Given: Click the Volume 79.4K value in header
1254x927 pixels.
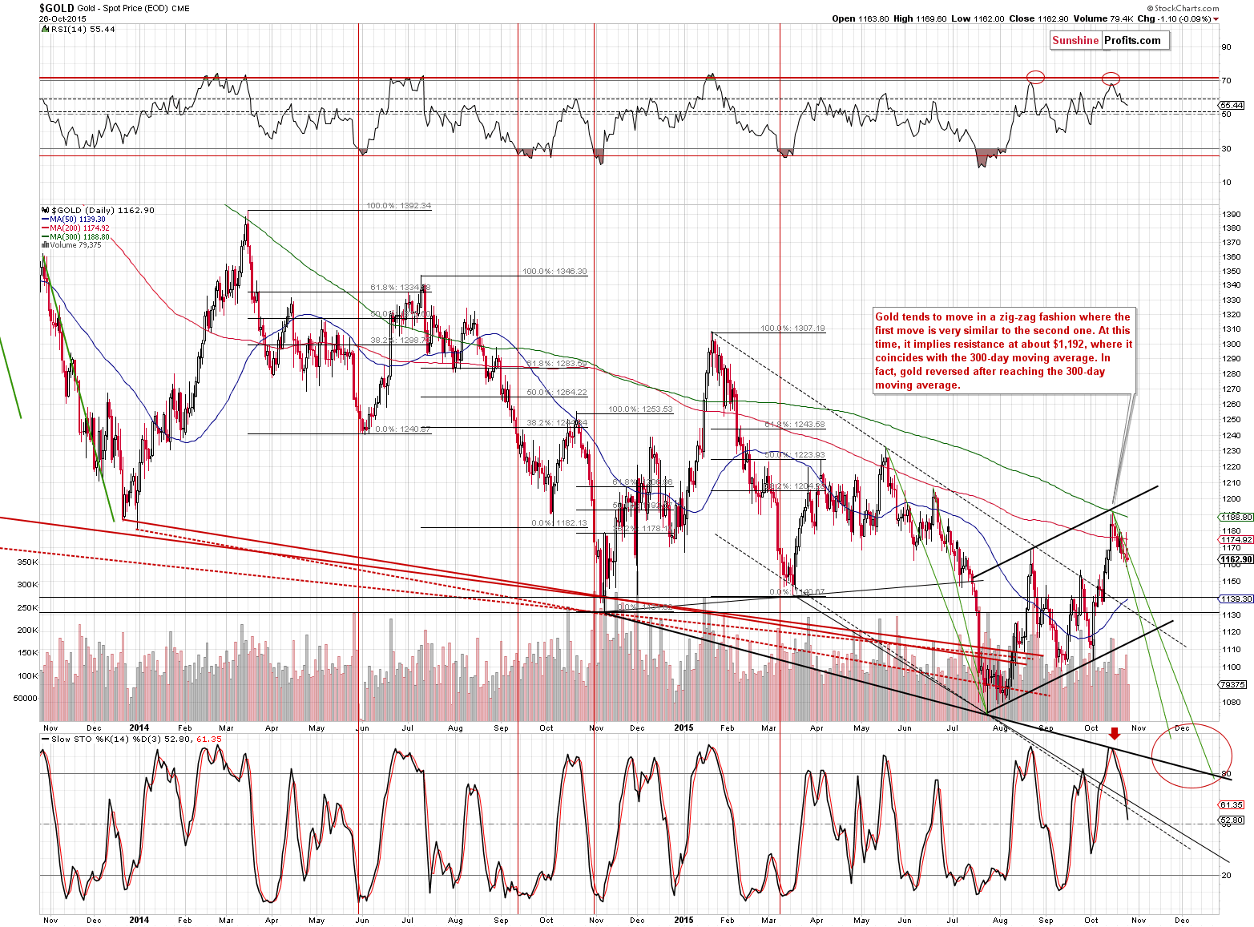Looking at the screenshot, I should tap(1103, 18).
